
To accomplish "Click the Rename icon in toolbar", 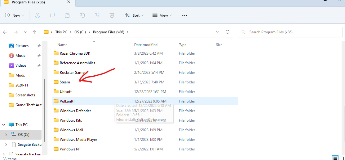I will (82, 15).
